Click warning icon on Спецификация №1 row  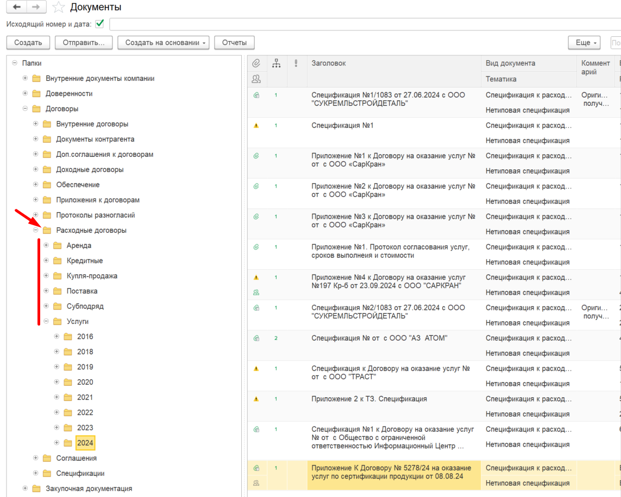coord(256,126)
